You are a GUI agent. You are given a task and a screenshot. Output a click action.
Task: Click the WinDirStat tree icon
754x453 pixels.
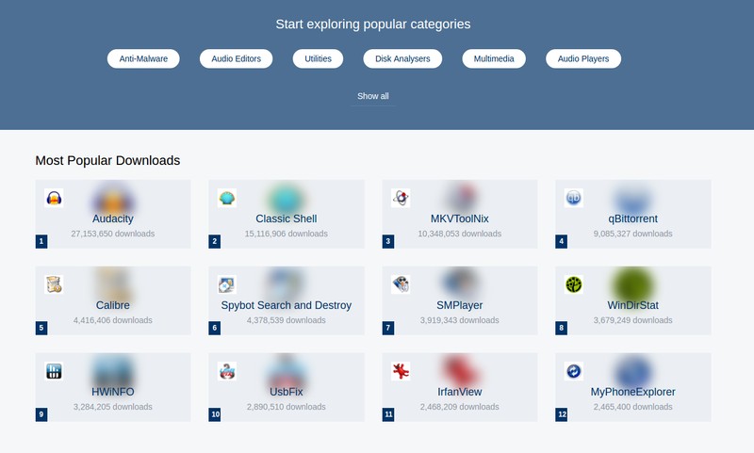(x=574, y=284)
